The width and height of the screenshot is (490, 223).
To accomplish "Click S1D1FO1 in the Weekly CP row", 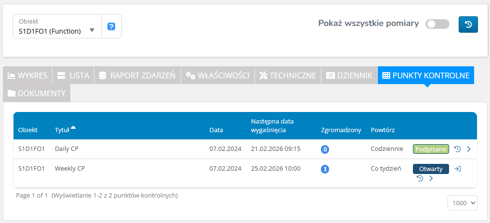I will coord(32,168).
